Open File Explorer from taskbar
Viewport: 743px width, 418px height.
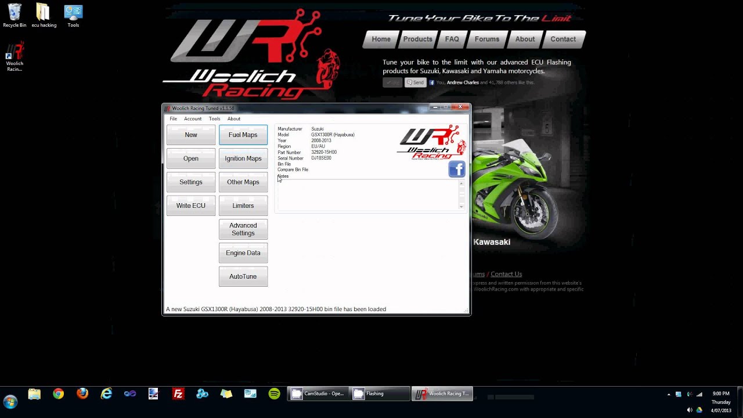[34, 394]
